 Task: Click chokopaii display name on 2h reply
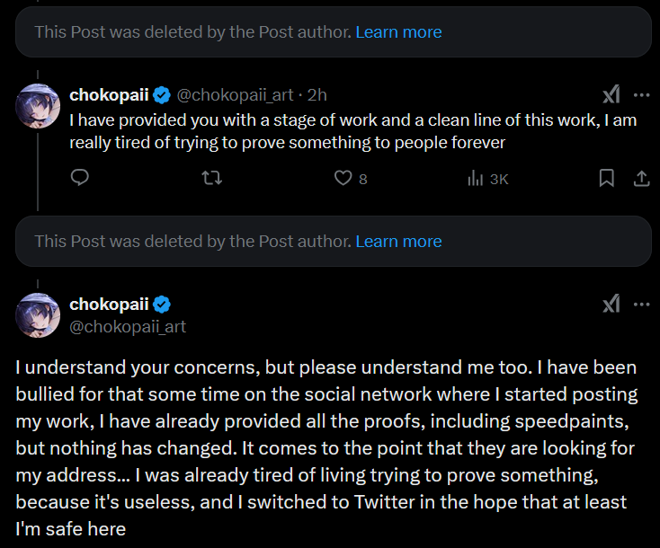109,95
